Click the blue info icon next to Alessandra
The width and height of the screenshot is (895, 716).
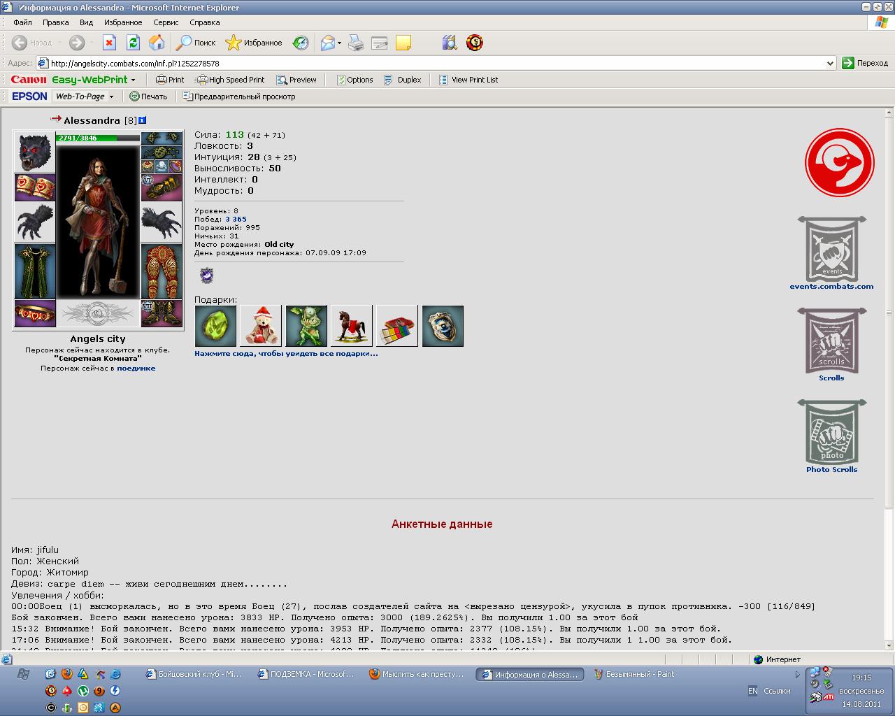click(x=142, y=120)
